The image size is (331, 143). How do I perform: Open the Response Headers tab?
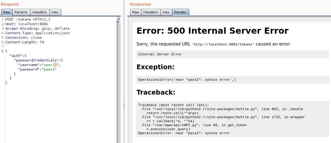151,12
